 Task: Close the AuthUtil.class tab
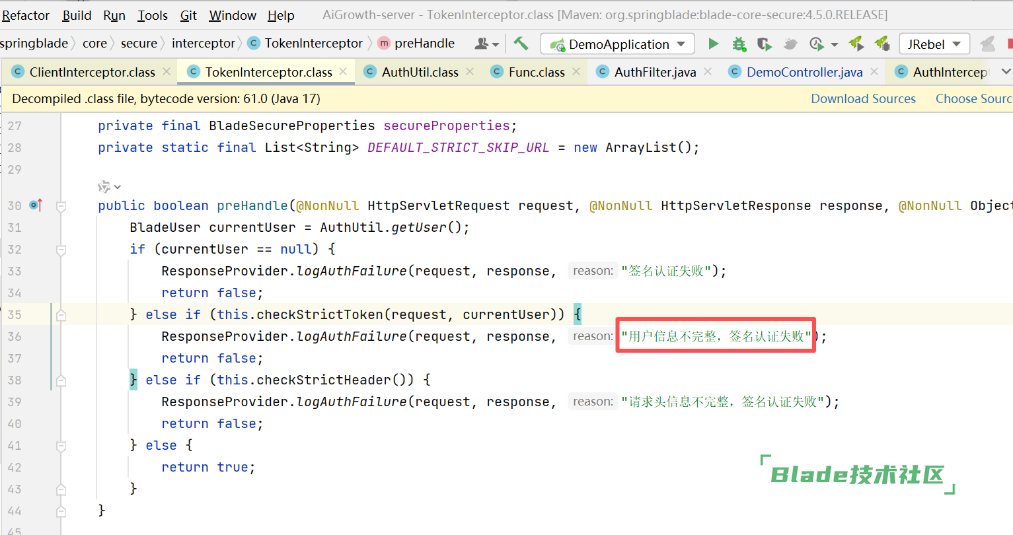click(x=470, y=71)
